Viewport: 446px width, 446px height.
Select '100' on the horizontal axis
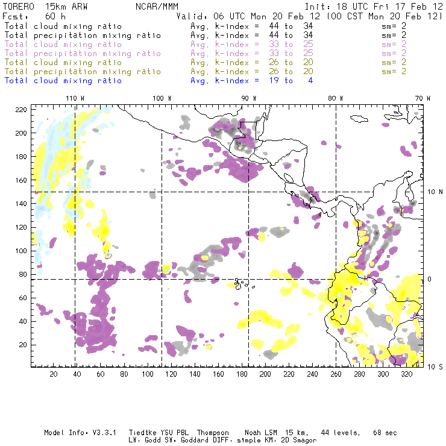point(148,374)
